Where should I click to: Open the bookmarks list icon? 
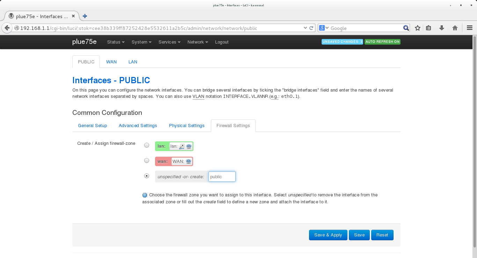(429, 28)
